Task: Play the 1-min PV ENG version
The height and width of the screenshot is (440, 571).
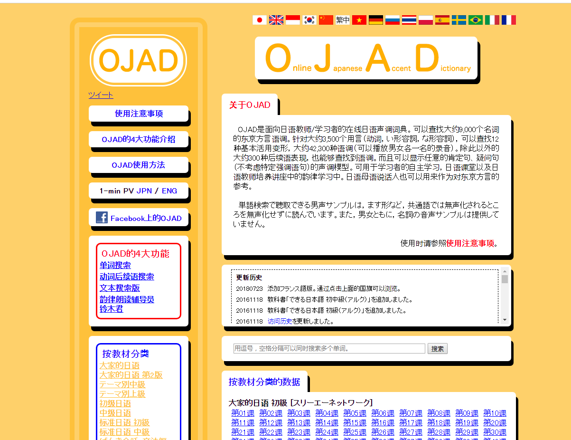Action: (169, 191)
